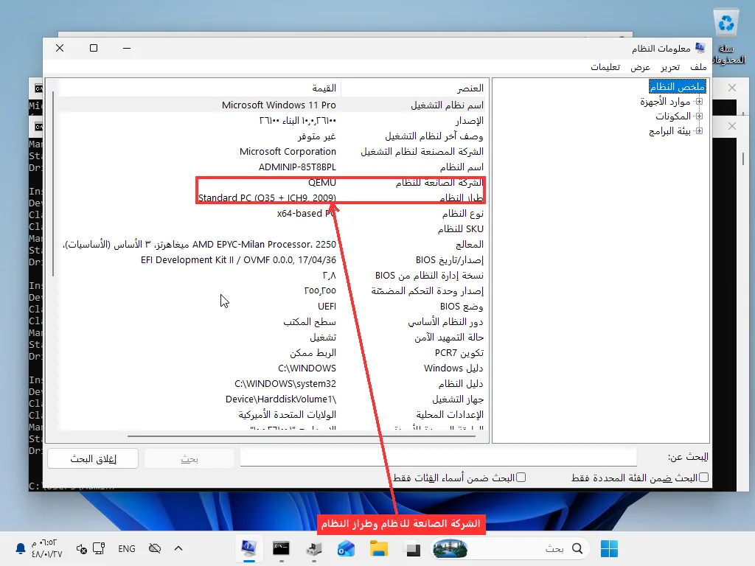This screenshot has width=755, height=566.
Task: Launch File Explorer from the taskbar
Action: (x=378, y=548)
